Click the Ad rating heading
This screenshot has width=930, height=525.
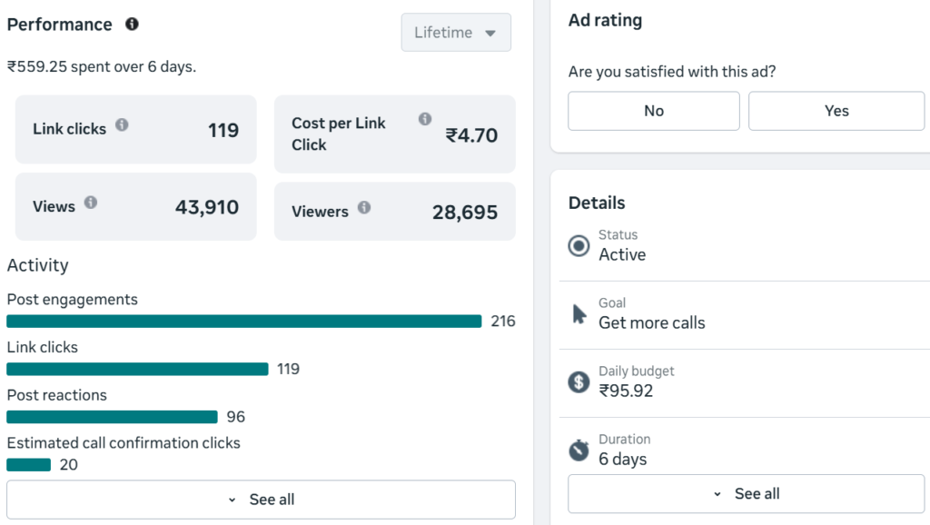(x=605, y=20)
